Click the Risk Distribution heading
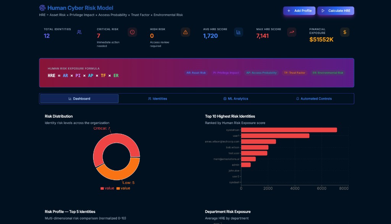 point(58,116)
